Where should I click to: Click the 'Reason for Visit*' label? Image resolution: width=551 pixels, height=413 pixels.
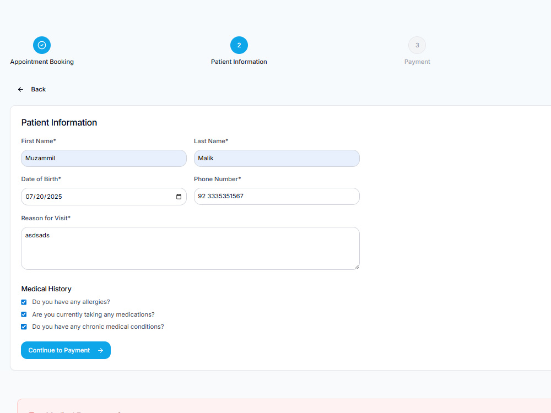[x=46, y=218]
